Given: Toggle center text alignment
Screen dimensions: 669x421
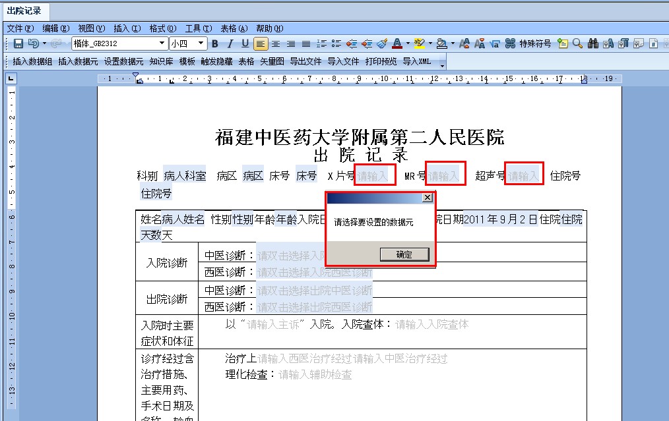Looking at the screenshot, I should (276, 43).
